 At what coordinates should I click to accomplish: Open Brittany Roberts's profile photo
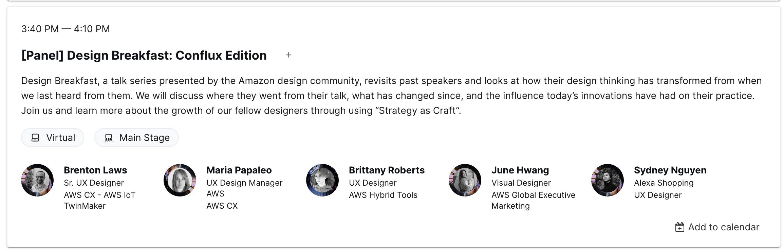[x=322, y=180]
